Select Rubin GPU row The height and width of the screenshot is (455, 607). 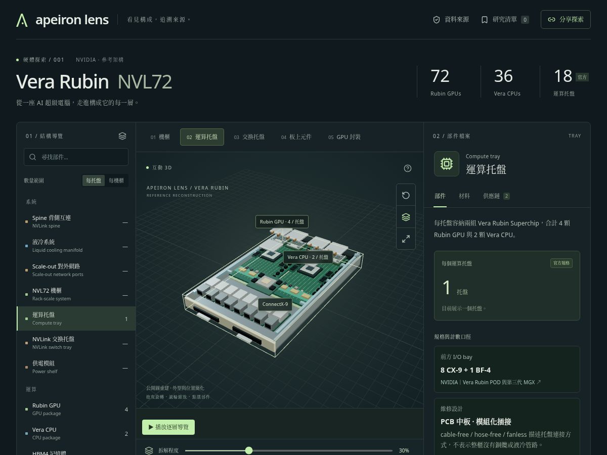pyautogui.click(x=76, y=409)
